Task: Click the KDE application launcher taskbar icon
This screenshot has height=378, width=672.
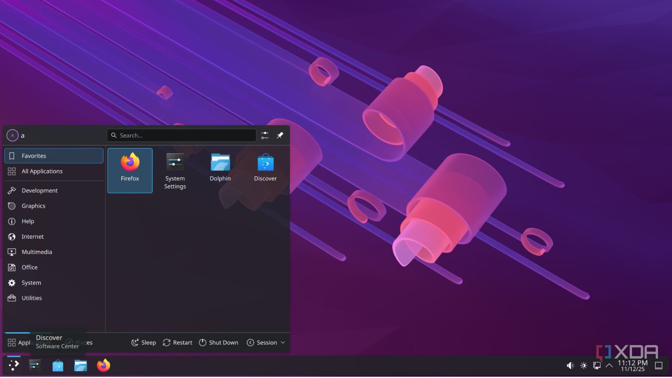Action: click(x=14, y=365)
